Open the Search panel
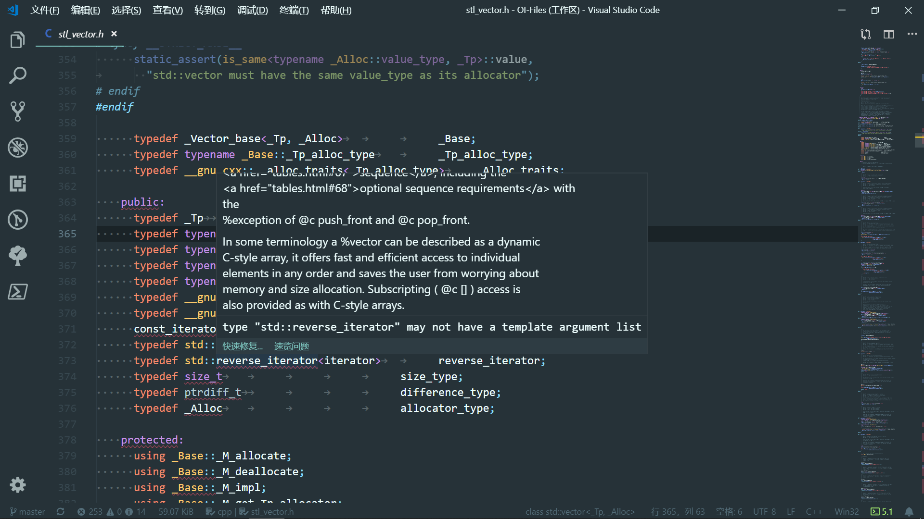Viewport: 924px width, 519px height. click(x=17, y=75)
